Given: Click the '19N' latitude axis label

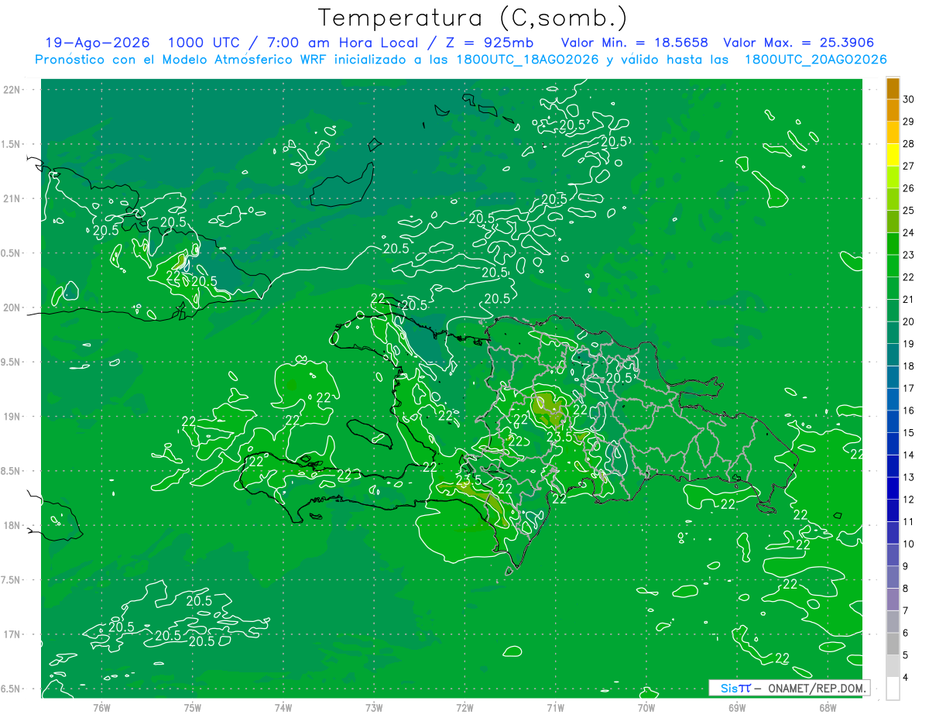Looking at the screenshot, I should click(x=11, y=417).
